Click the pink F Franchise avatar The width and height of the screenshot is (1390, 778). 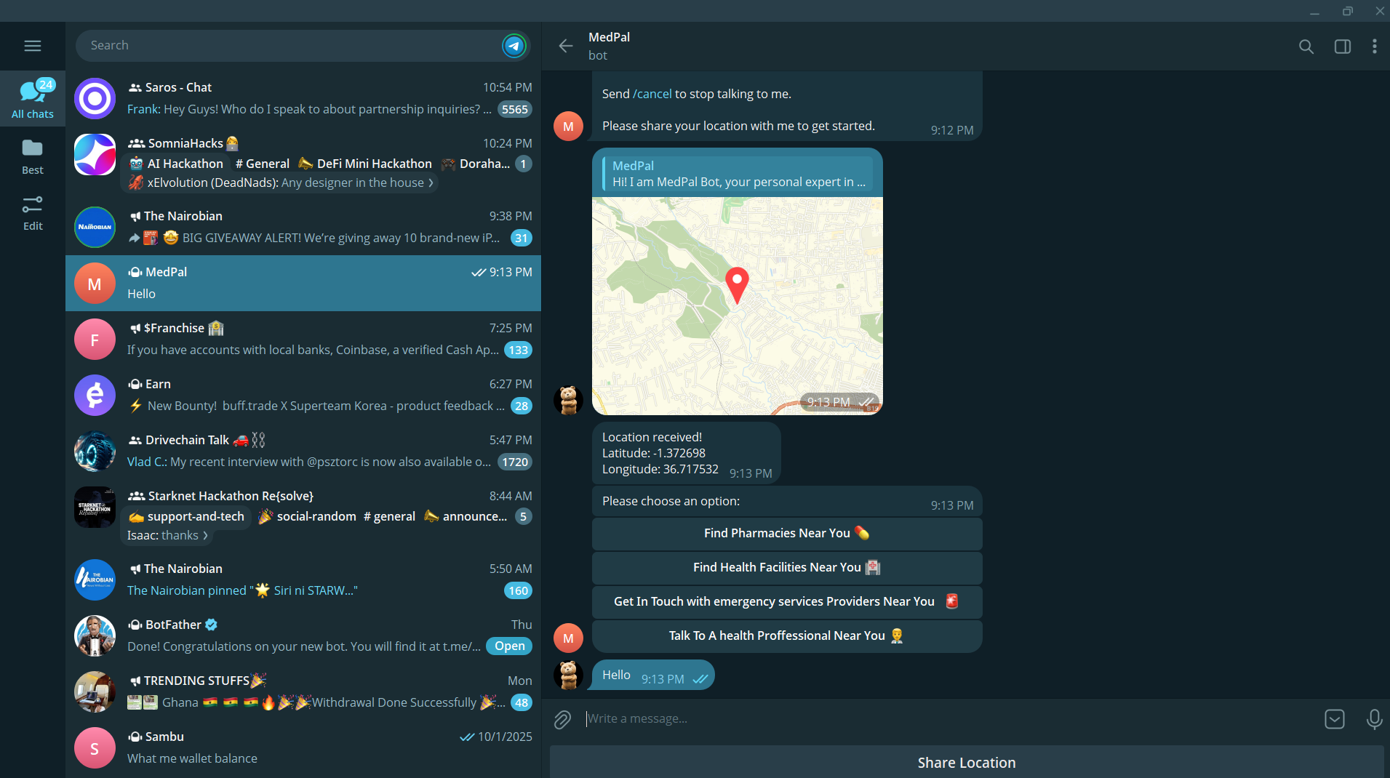click(95, 339)
